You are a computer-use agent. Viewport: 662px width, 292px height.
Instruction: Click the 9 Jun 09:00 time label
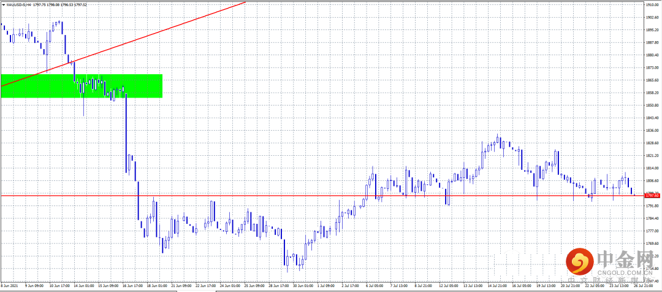(x=33, y=286)
